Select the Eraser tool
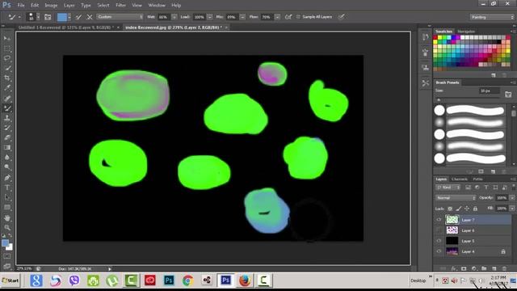 coord(7,137)
